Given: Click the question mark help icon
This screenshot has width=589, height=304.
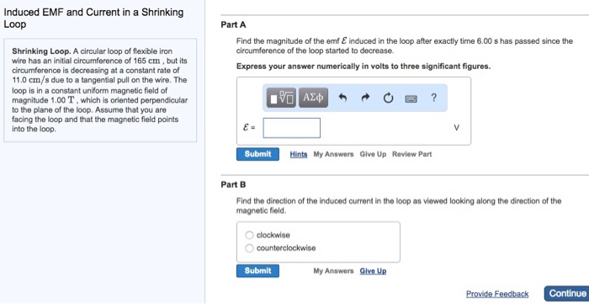Looking at the screenshot, I should [434, 98].
